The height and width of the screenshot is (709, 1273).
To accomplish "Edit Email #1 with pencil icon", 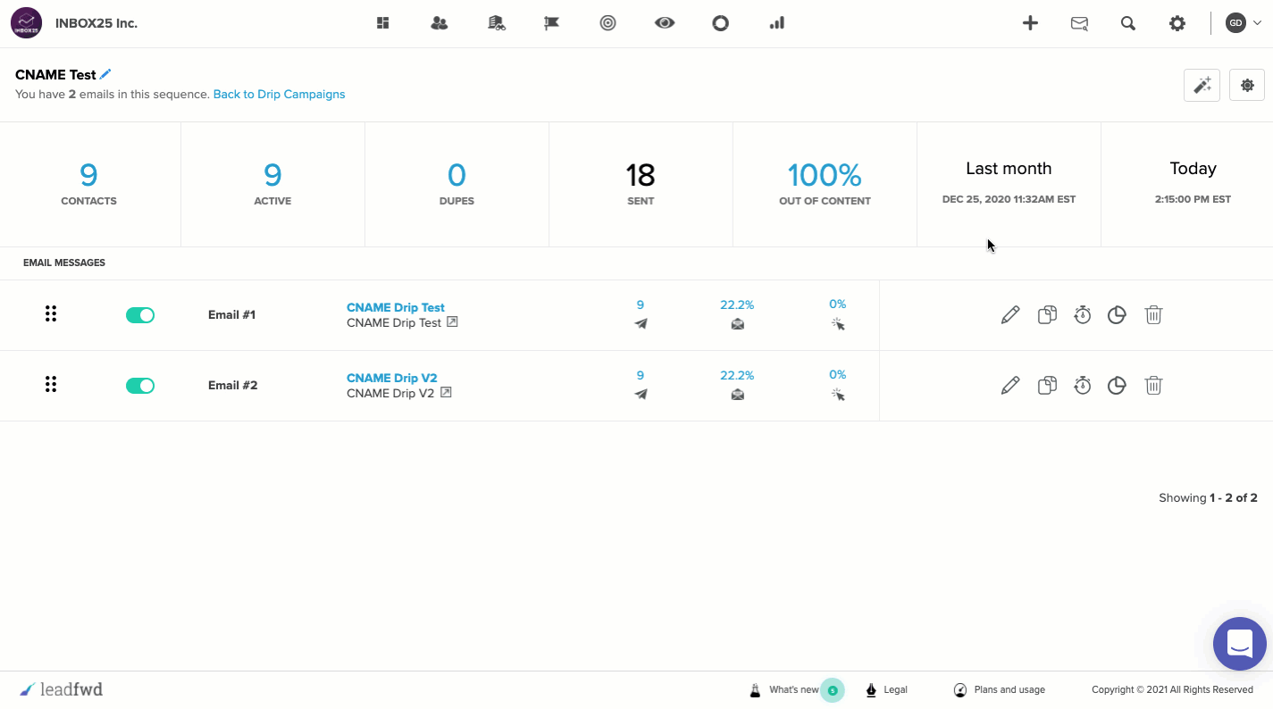I will pyautogui.click(x=1010, y=314).
